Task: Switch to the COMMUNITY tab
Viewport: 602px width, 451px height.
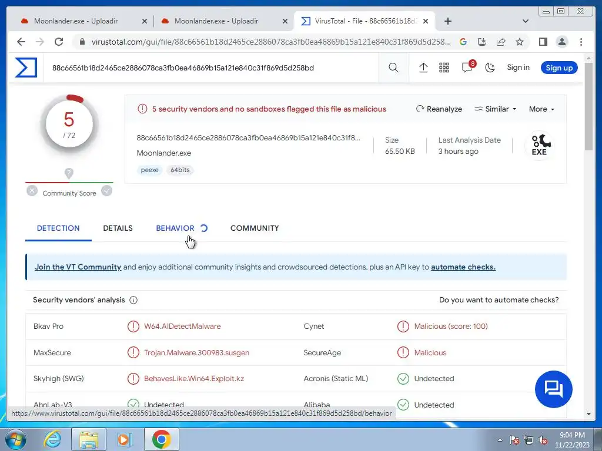Action: coord(255,228)
